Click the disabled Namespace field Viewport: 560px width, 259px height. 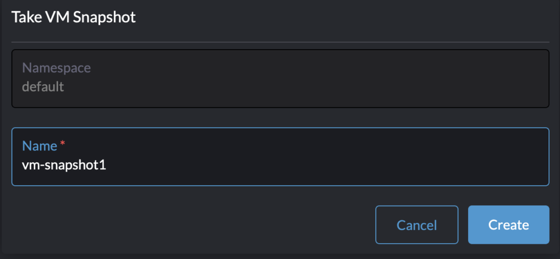(280, 78)
